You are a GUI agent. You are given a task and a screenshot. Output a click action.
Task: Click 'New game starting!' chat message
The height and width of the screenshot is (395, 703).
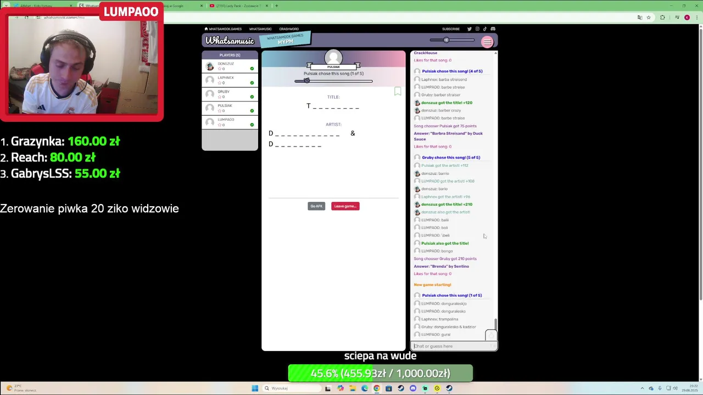[432, 285]
